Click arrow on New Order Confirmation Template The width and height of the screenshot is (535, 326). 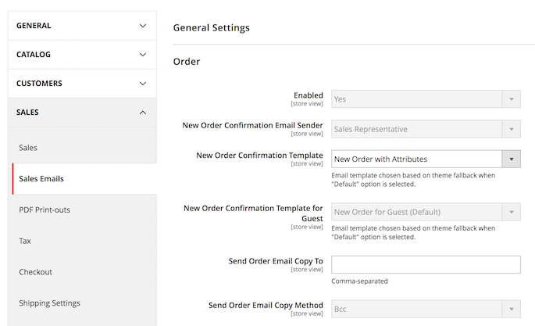click(x=512, y=159)
